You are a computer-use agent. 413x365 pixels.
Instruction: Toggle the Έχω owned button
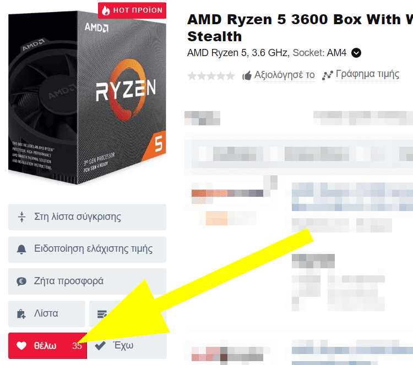tap(127, 346)
